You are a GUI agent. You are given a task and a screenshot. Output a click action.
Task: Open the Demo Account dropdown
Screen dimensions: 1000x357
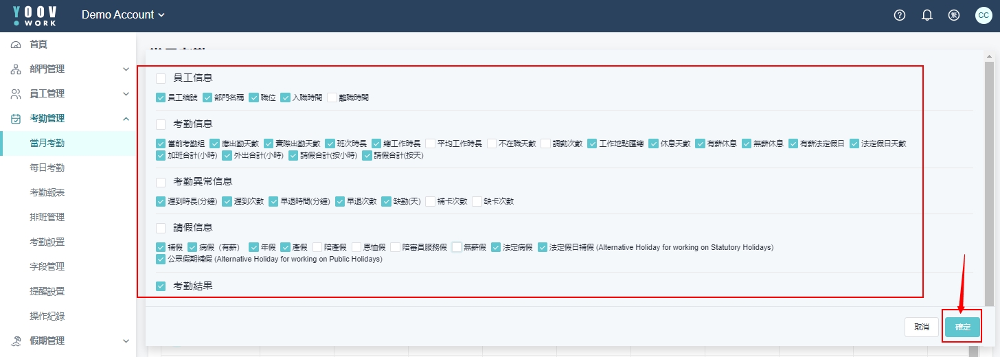tap(124, 15)
